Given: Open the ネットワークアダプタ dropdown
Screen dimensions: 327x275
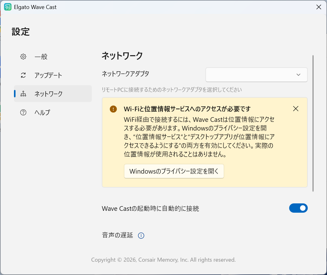Looking at the screenshot, I should [256, 75].
